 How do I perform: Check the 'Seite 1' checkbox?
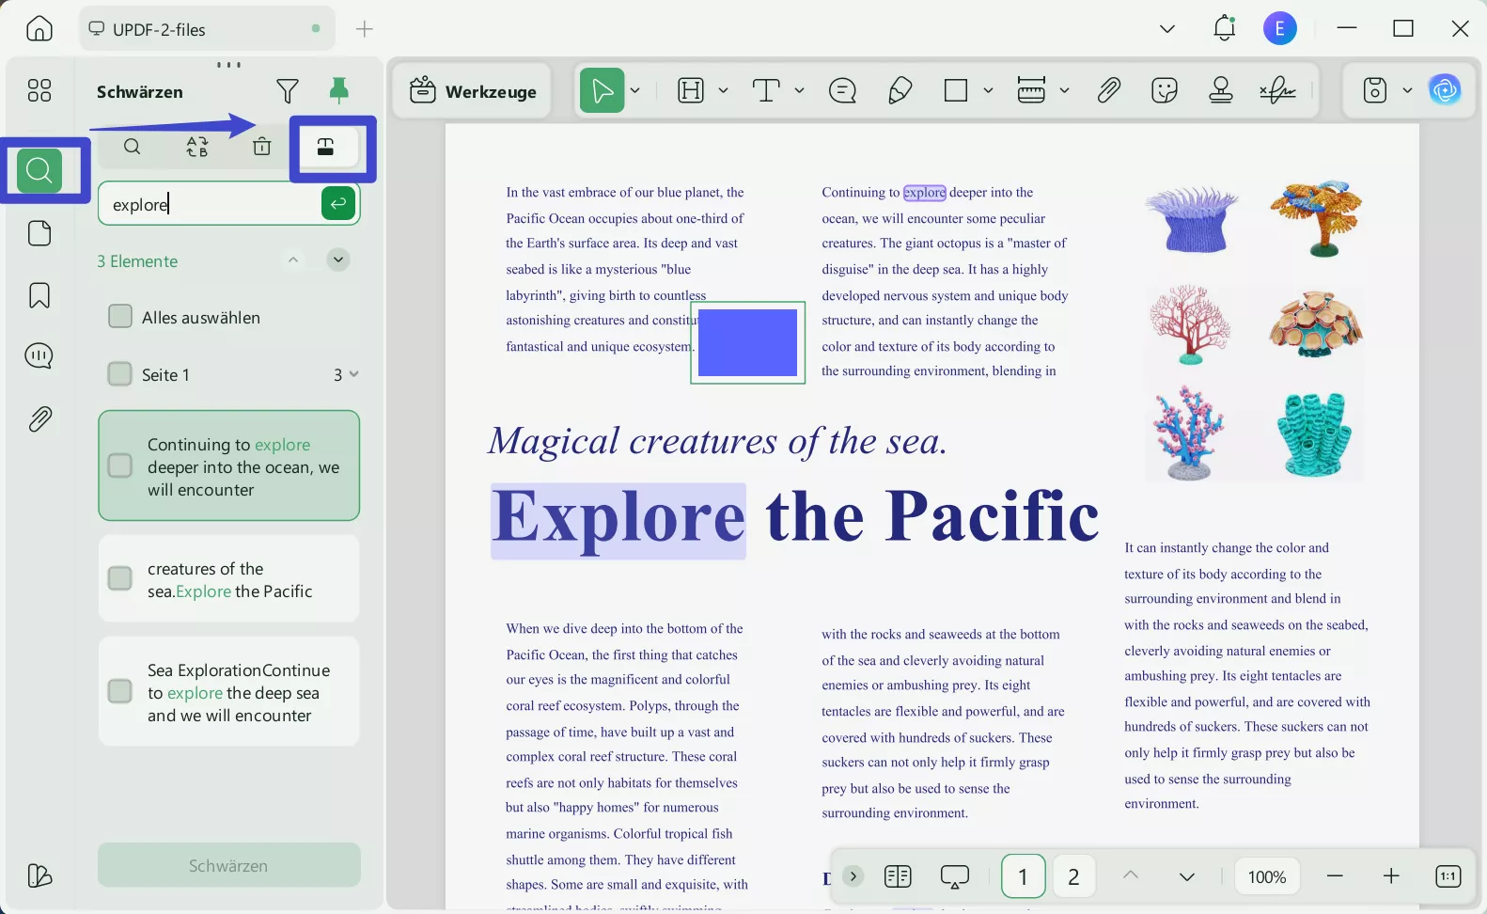(120, 374)
